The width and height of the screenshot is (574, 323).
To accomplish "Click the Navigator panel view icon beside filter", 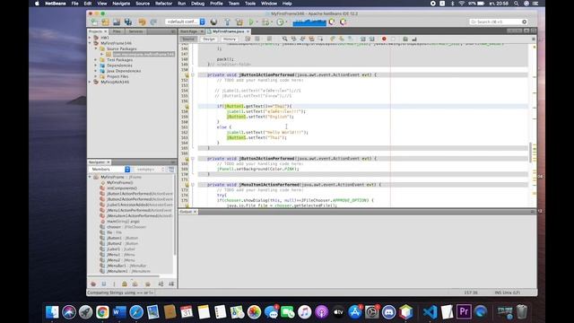I will [x=171, y=170].
